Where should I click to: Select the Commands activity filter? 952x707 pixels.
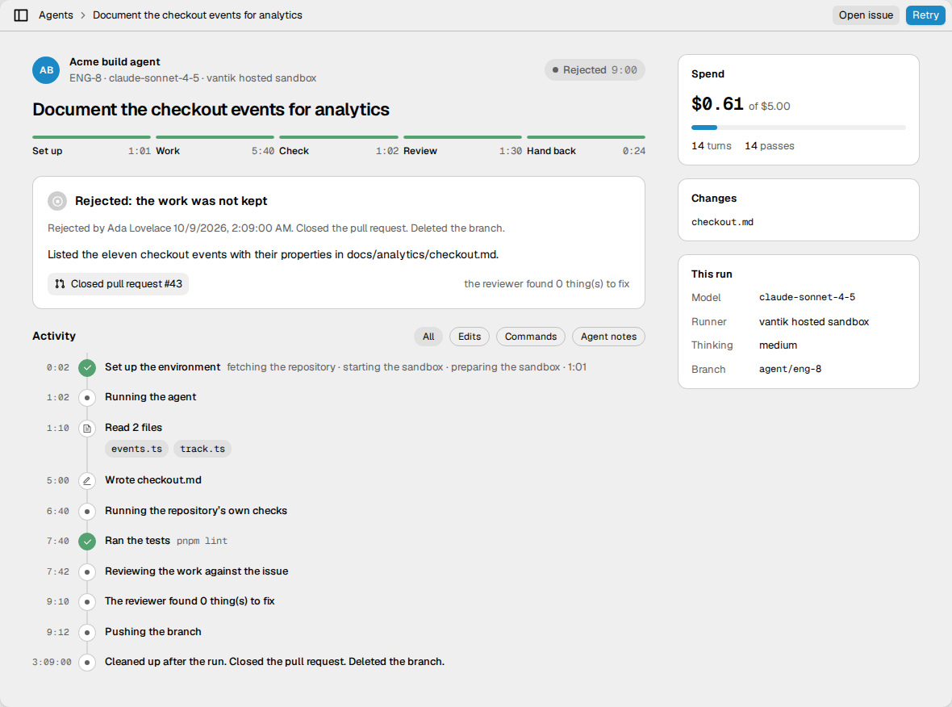click(x=531, y=337)
